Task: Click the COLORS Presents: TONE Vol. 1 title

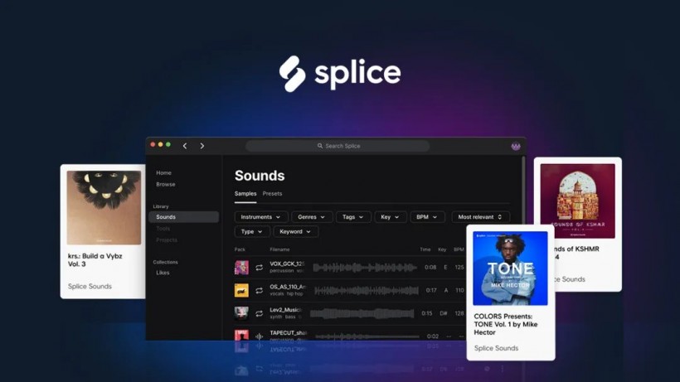Action: click(x=506, y=324)
